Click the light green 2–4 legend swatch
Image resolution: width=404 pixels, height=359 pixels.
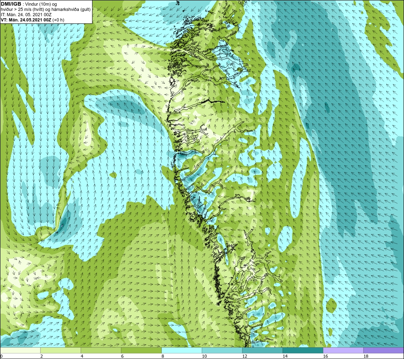[x=61, y=350]
